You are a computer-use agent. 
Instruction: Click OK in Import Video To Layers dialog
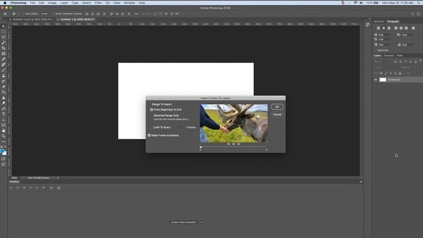[277, 107]
